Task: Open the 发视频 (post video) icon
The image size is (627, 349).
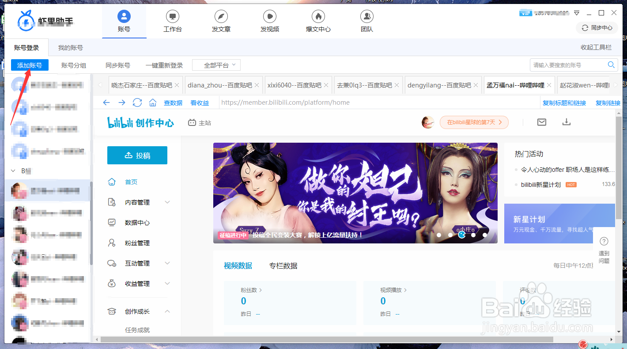Action: 269,21
